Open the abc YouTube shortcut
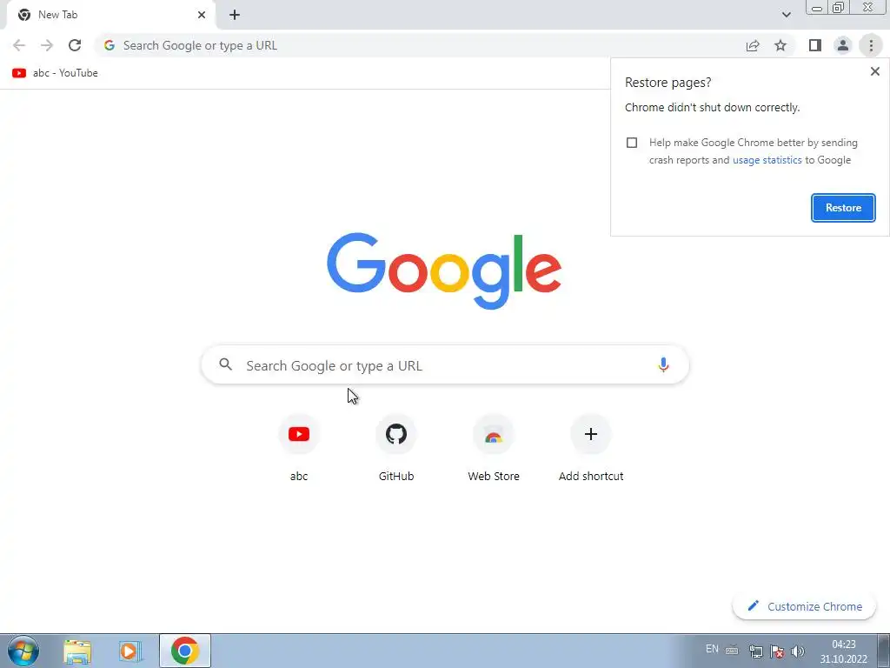Screen dimensions: 890x668 (x=299, y=449)
